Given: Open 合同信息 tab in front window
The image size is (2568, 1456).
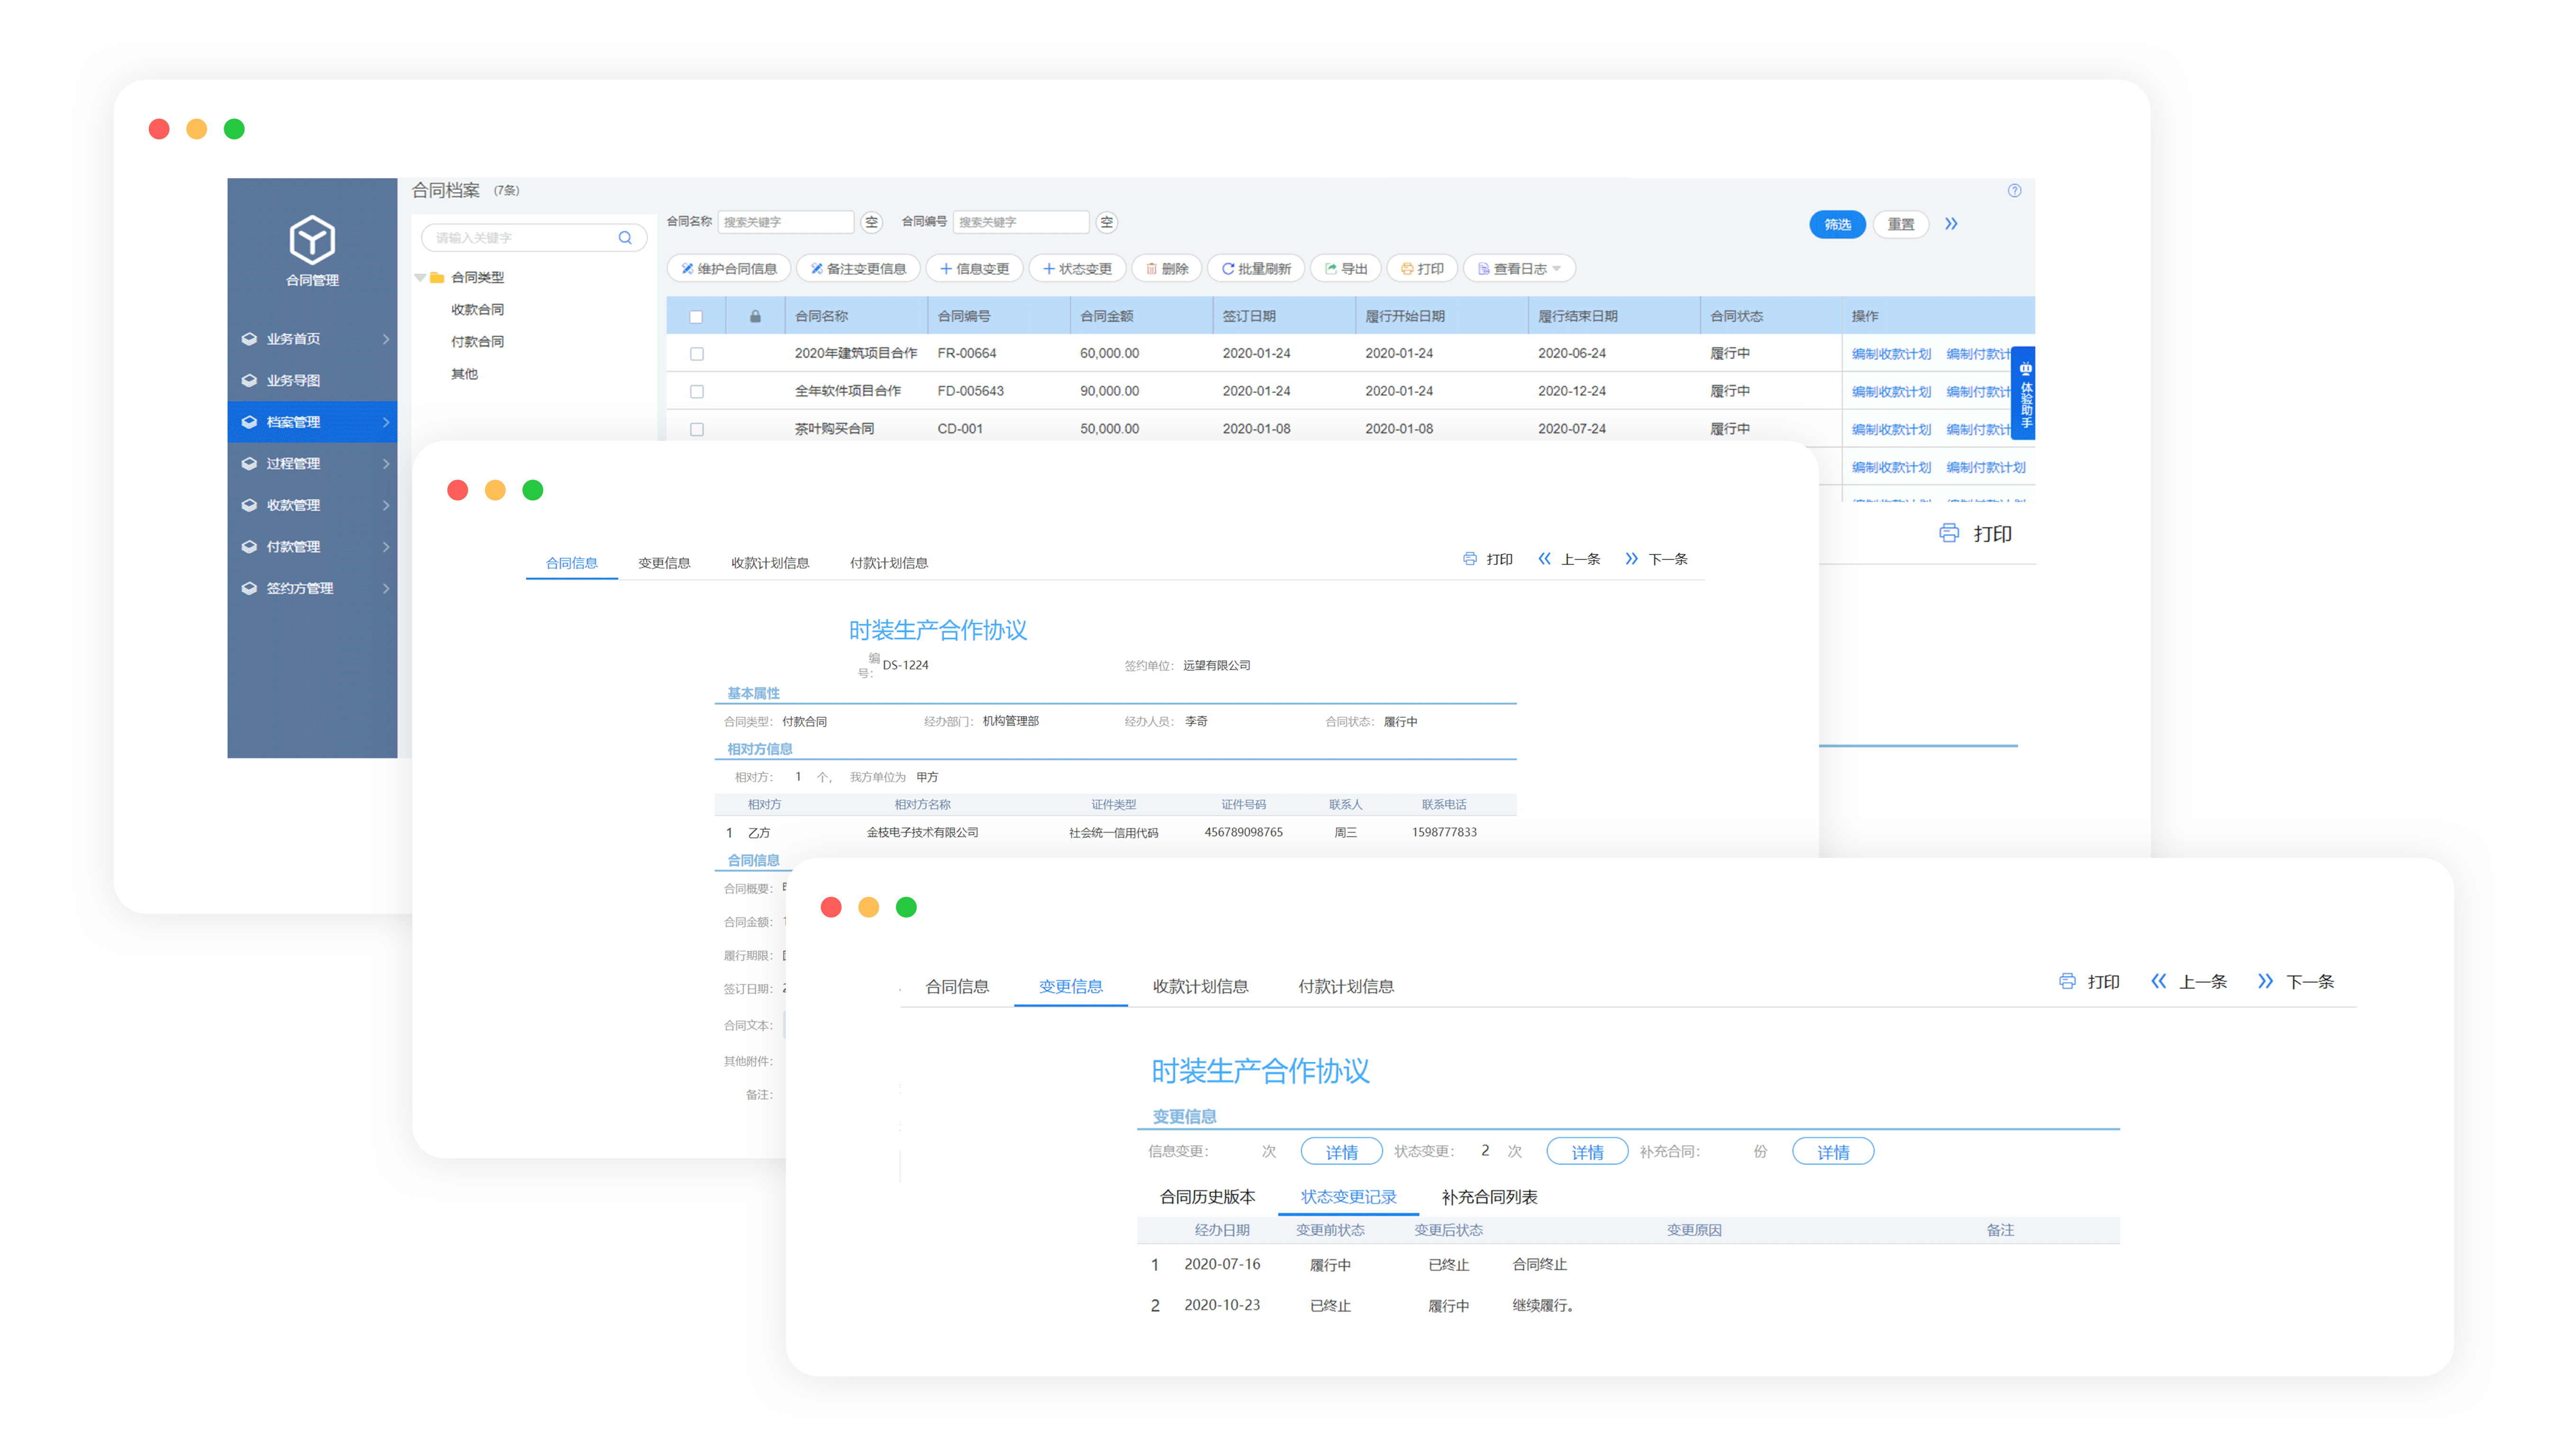Looking at the screenshot, I should (957, 987).
